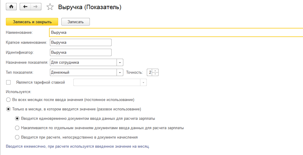Focus the 'Краткое наименование' input field
The image size is (303, 155).
81,42
